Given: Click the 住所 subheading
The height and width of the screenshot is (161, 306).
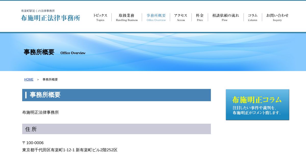Looking at the screenshot, I should [117, 129].
